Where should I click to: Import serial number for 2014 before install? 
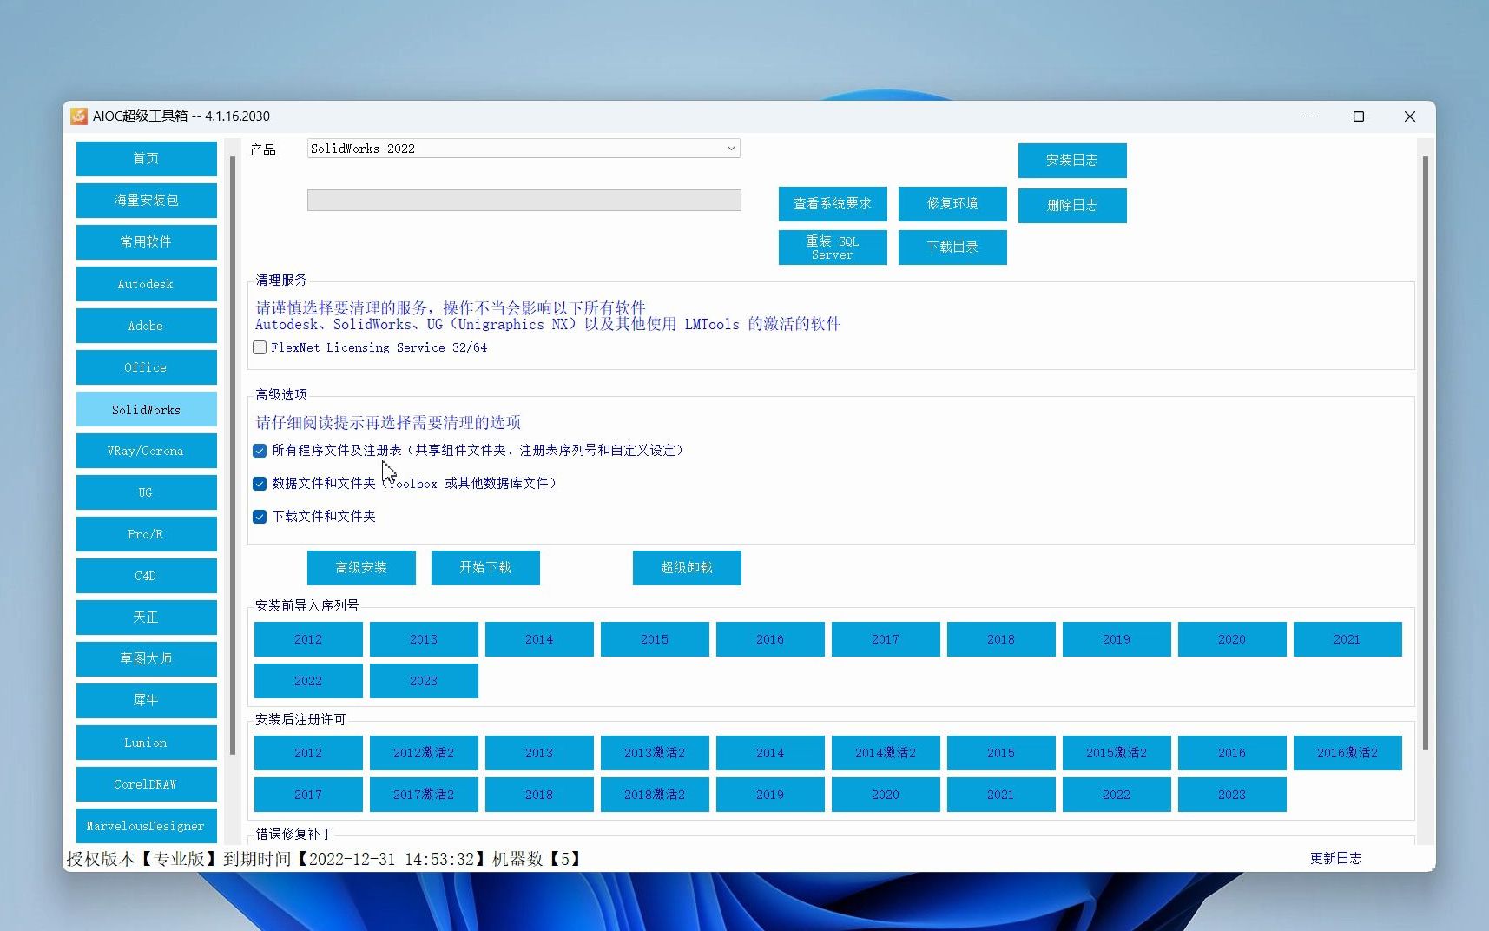point(539,639)
